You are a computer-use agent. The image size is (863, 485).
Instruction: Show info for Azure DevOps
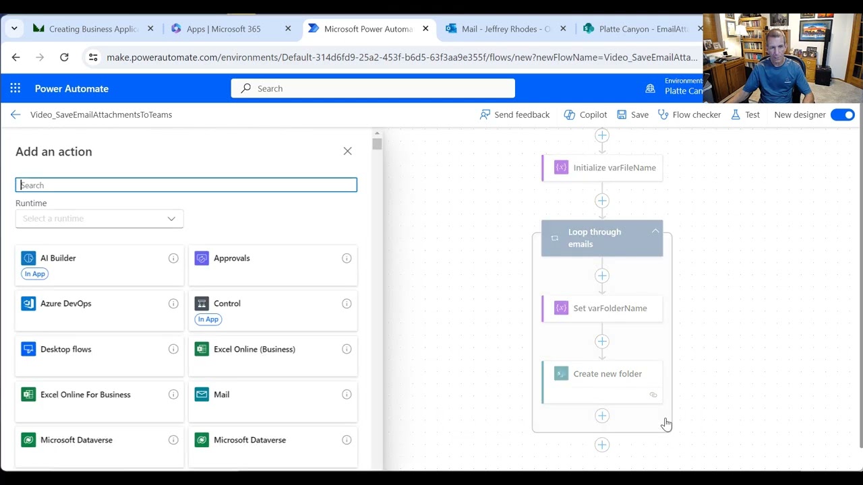point(173,304)
